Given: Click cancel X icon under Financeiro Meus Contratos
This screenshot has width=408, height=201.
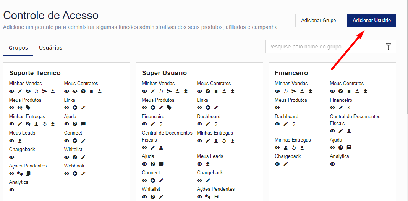Looking at the screenshot, I should [x=341, y=91].
